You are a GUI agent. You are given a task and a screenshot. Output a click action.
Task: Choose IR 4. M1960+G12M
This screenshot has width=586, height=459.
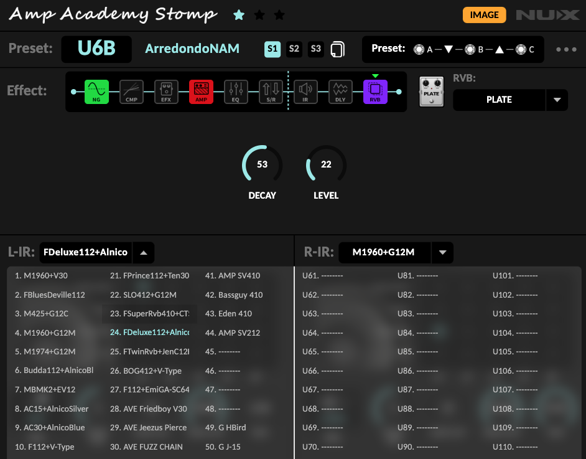pyautogui.click(x=45, y=333)
